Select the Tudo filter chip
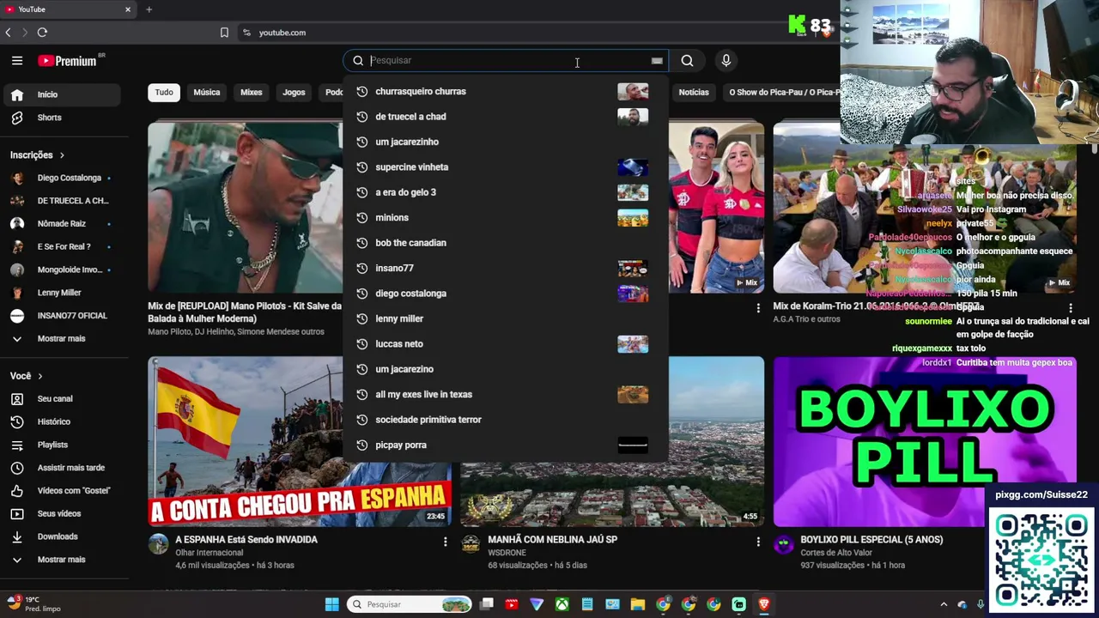The height and width of the screenshot is (618, 1099). click(x=164, y=93)
